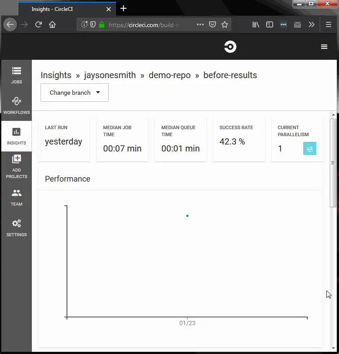Open the Firefox Library icon

coord(256,24)
